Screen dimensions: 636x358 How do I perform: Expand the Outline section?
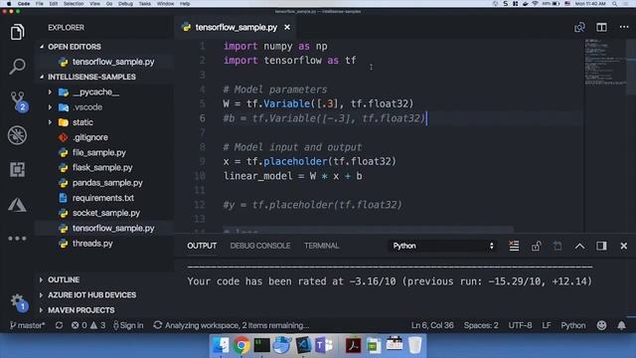[x=64, y=279]
